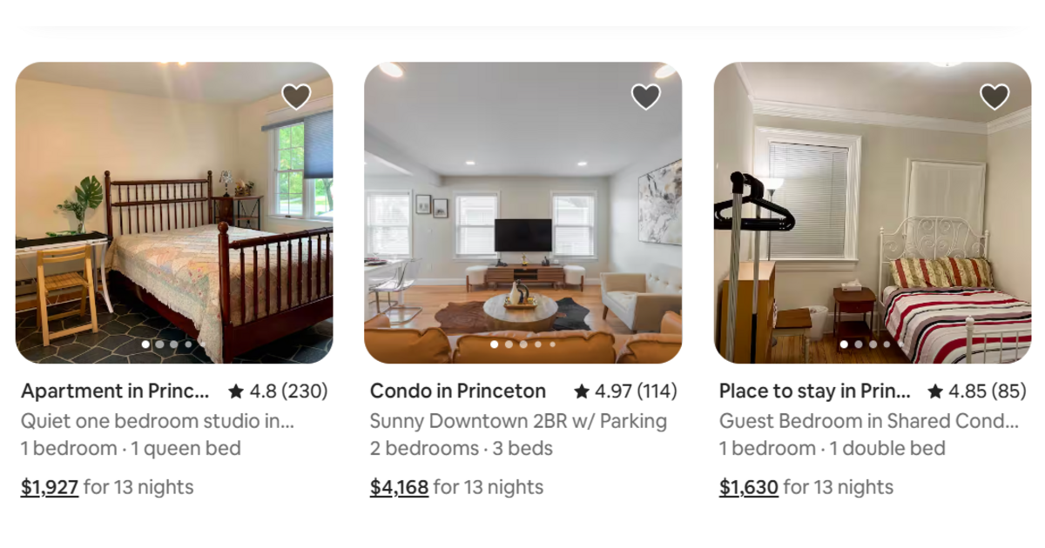Click the 4.97 star rating with 114 reviews

tap(625, 391)
